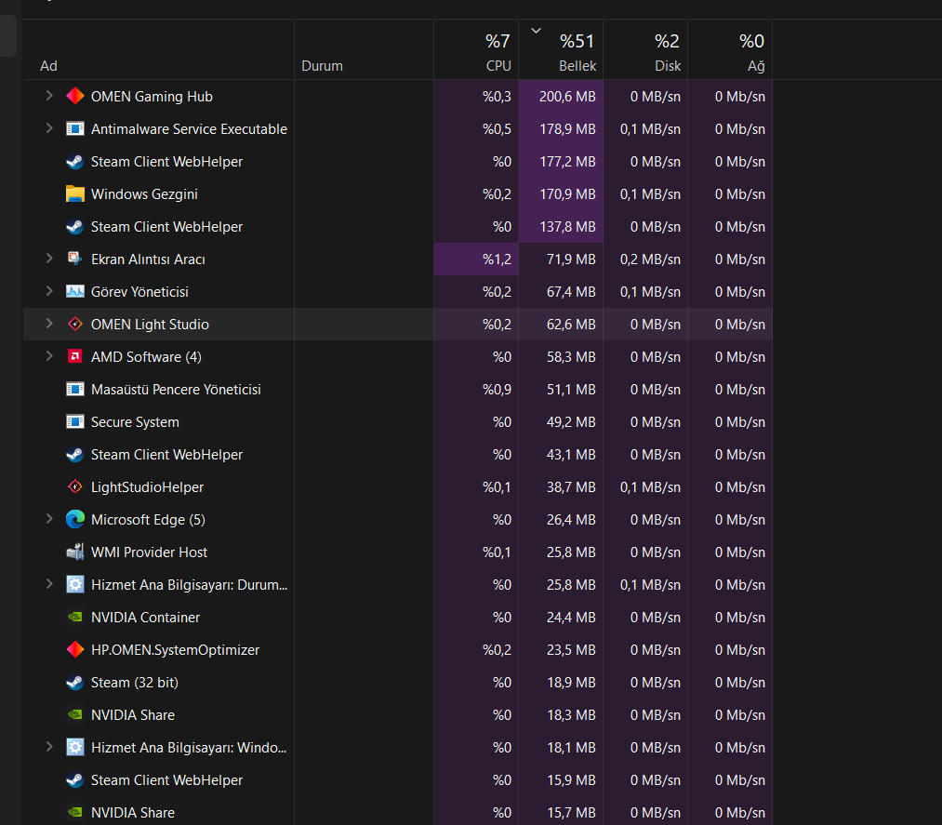
Task: Select the WMI Provider Host process name
Action: click(149, 552)
